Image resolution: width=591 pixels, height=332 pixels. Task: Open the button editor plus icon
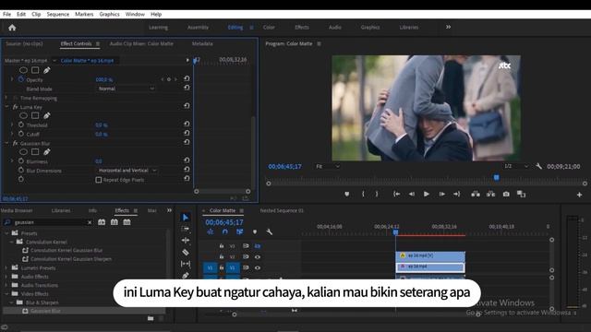coord(579,195)
